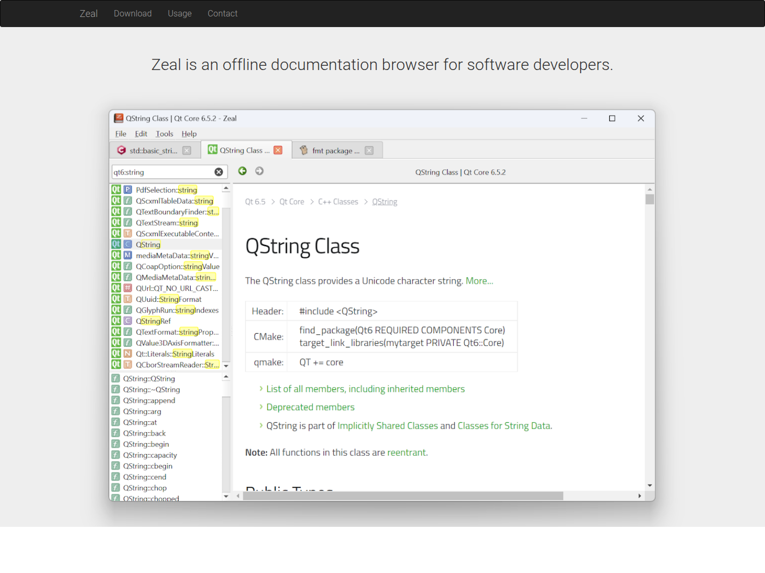Open the Edit menu in Zeal
The height and width of the screenshot is (573, 765).
coord(141,134)
